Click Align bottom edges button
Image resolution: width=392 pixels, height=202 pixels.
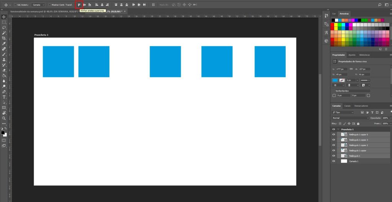(x=90, y=5)
